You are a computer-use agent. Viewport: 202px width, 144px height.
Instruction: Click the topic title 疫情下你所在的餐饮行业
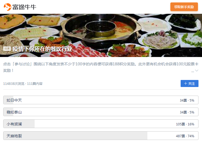pos(42,49)
